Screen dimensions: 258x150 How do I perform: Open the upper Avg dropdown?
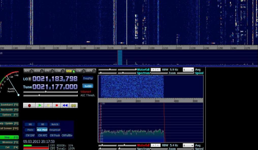[x=188, y=70]
